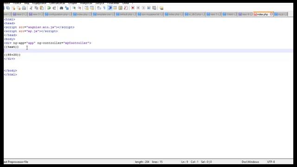Click the {{85+20}} expression
The width and height of the screenshot is (297, 167).
pyautogui.click(x=13, y=55)
